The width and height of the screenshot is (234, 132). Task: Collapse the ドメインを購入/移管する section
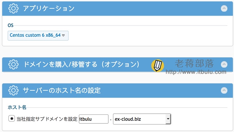point(224,64)
